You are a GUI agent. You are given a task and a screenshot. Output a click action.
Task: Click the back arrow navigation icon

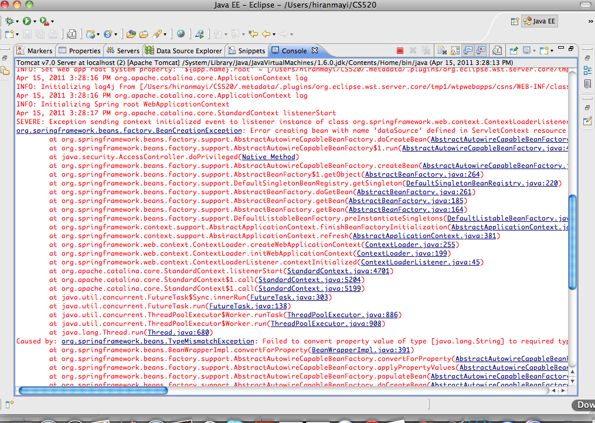coord(266,35)
